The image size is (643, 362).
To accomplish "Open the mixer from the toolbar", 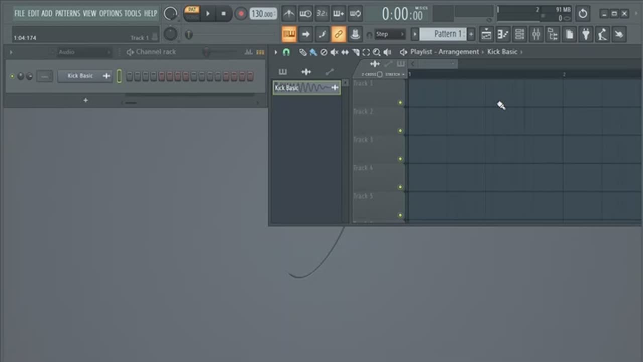I will (x=536, y=34).
